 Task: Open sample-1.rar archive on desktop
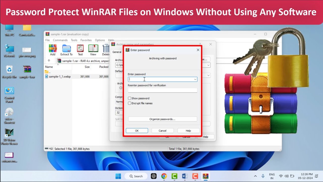[x=27, y=72]
